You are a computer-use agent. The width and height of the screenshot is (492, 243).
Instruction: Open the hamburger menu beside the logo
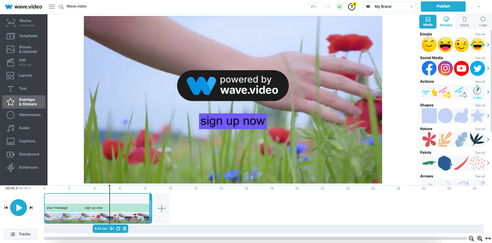click(x=52, y=7)
